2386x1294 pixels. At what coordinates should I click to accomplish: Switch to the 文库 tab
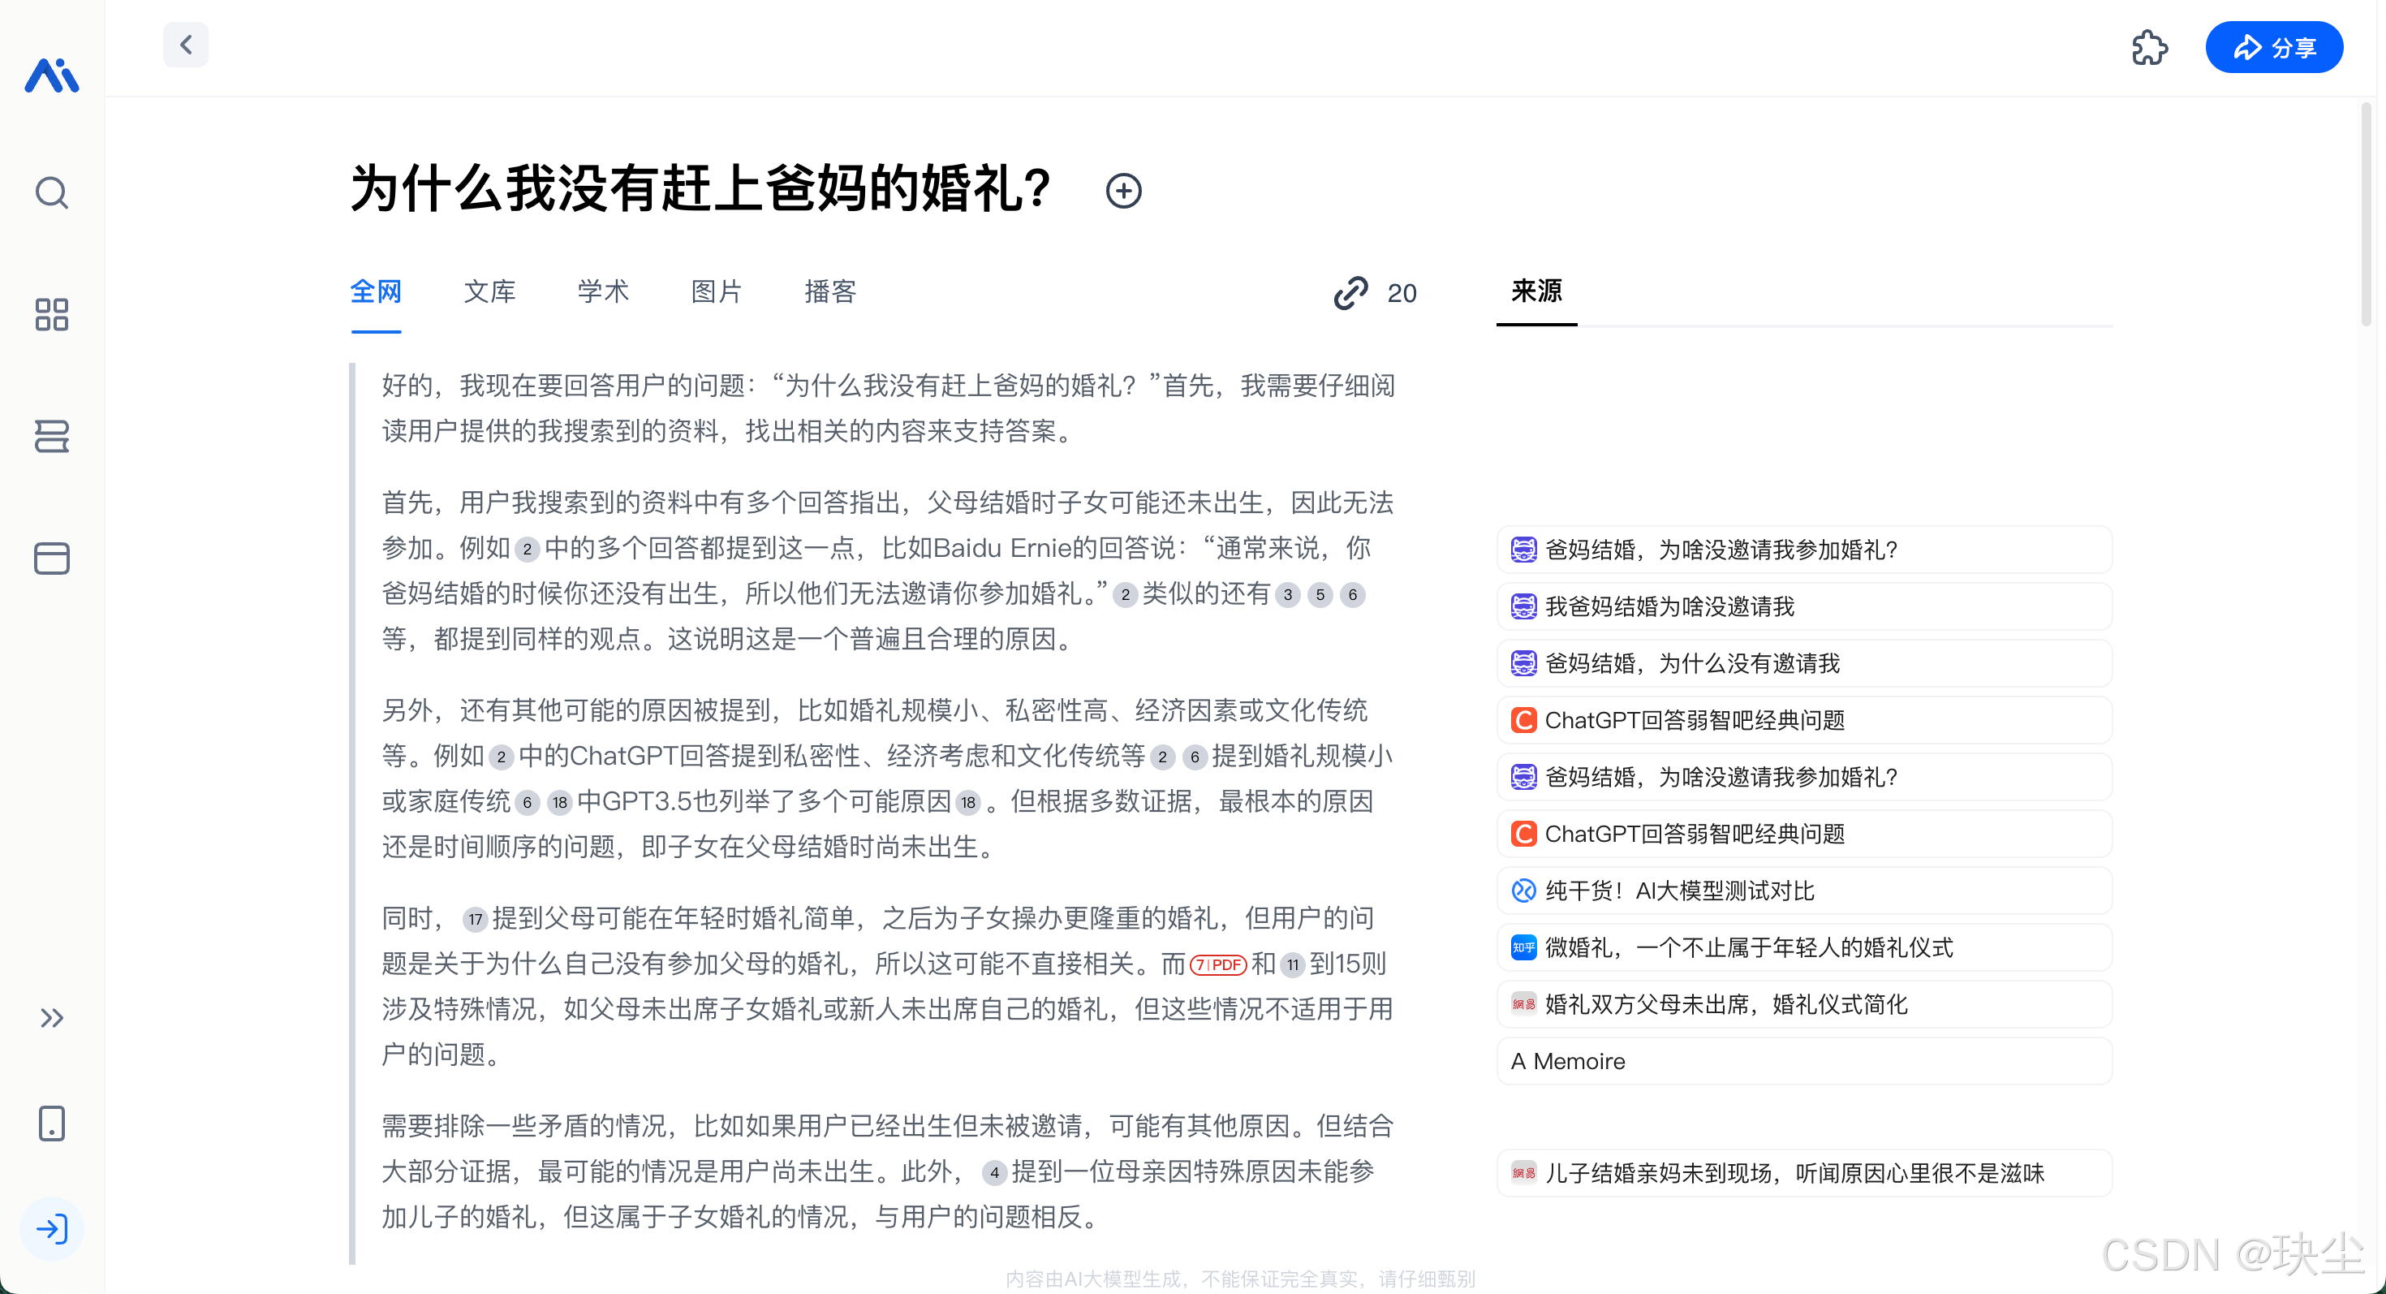489,291
